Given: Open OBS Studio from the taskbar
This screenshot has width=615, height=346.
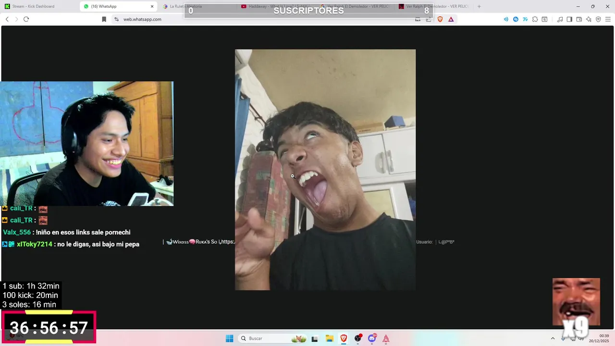Looking at the screenshot, I should [358, 338].
